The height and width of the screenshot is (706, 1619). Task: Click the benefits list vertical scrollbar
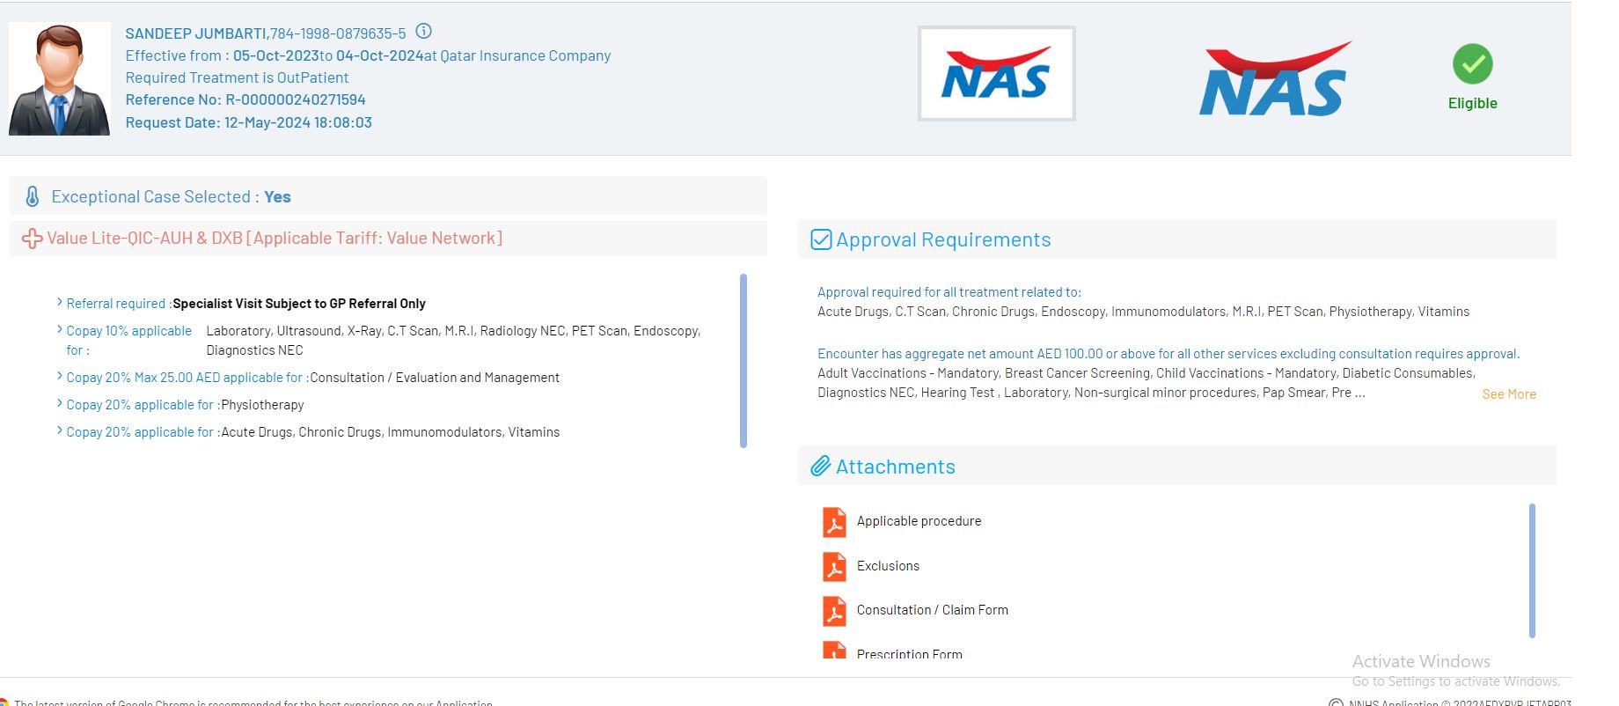pyautogui.click(x=744, y=361)
